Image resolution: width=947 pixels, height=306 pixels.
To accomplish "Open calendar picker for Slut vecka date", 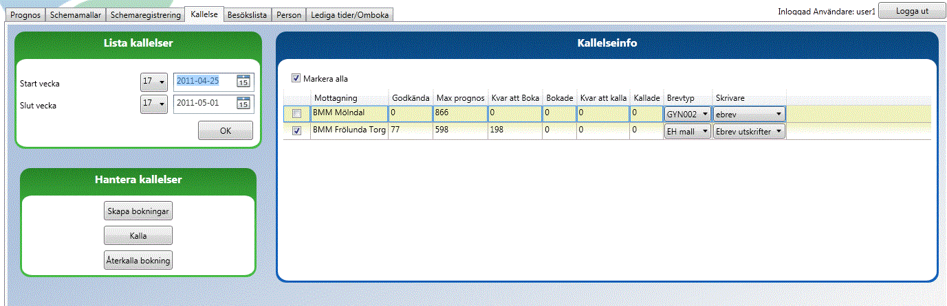I will (243, 104).
